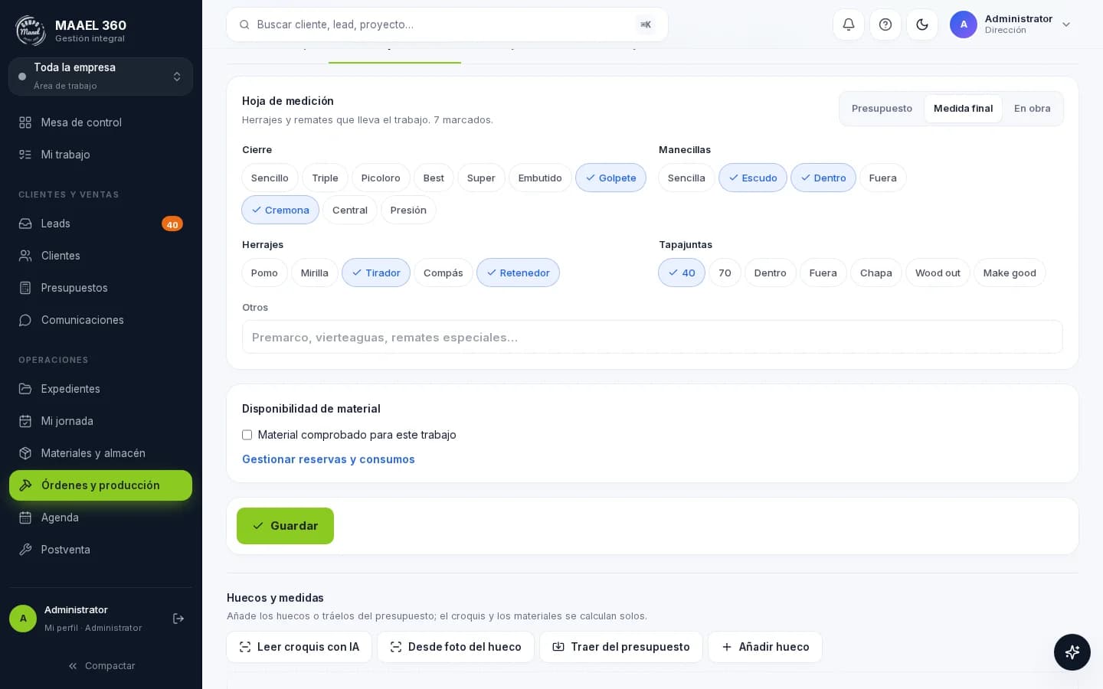The height and width of the screenshot is (689, 1103).
Task: Open Gestionar reservas y consumos link
Action: (x=329, y=459)
